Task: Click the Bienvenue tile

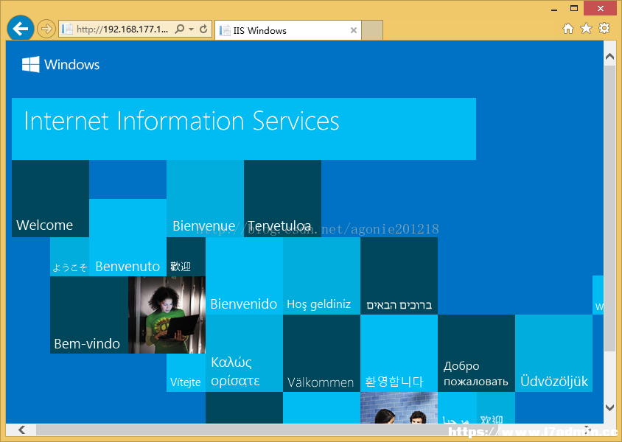Action: [x=205, y=199]
